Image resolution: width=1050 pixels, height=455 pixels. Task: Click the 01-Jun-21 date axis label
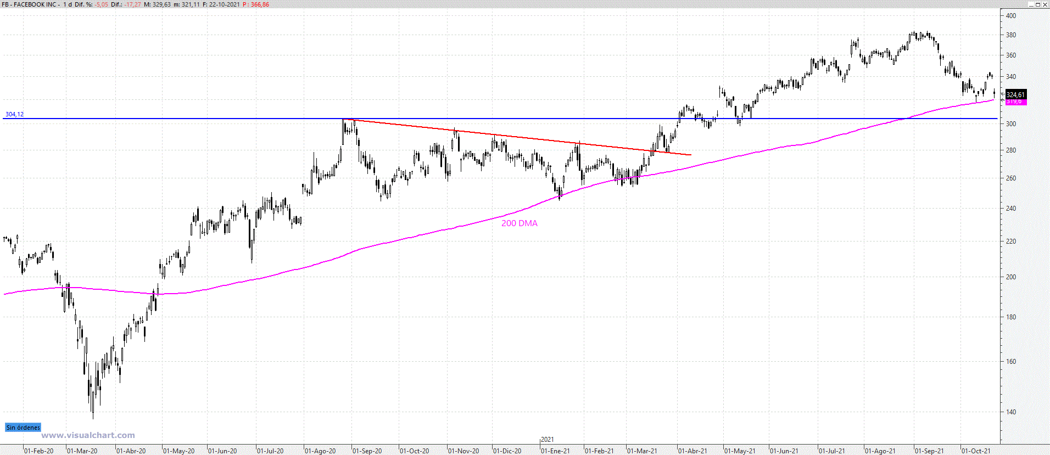(x=784, y=451)
